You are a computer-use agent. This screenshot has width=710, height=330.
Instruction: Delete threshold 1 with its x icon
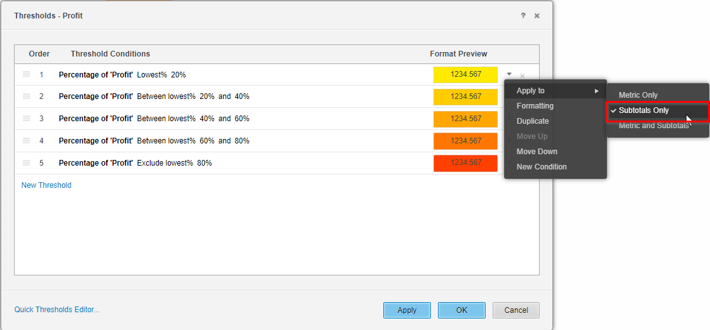[522, 76]
